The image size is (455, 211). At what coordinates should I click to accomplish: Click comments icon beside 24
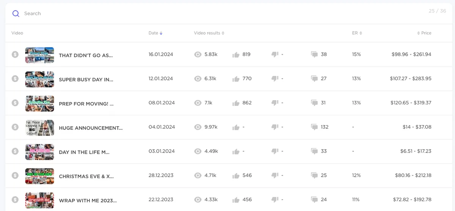click(314, 200)
